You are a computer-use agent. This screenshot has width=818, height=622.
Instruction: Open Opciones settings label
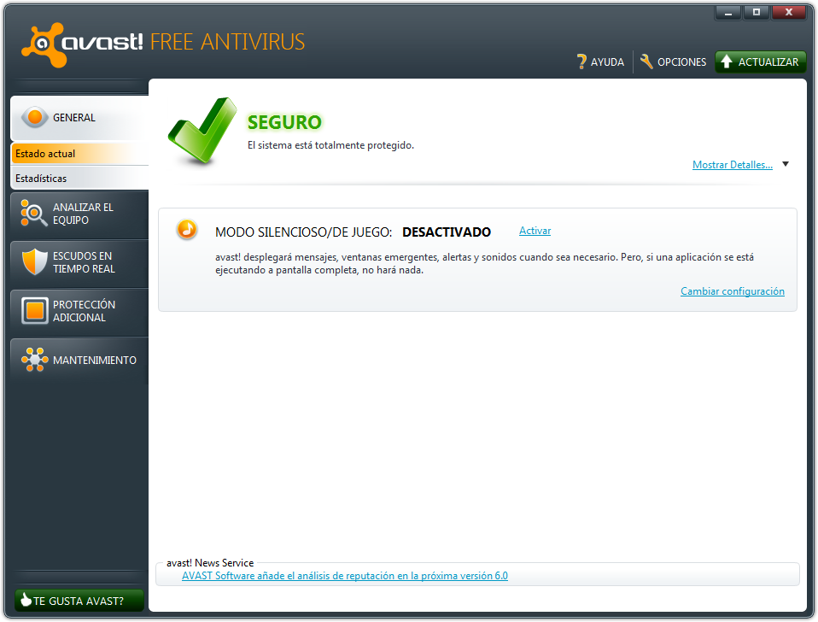(681, 62)
